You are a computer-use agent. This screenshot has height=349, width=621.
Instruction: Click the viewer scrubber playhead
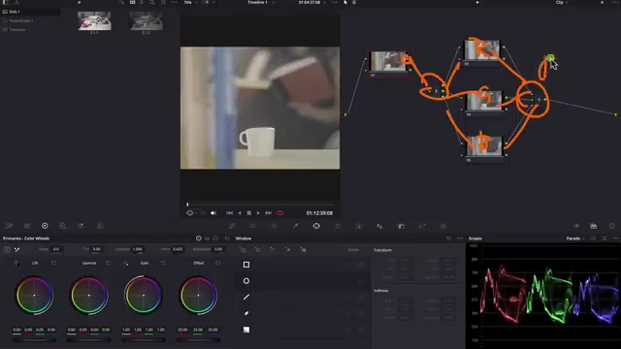pos(187,205)
